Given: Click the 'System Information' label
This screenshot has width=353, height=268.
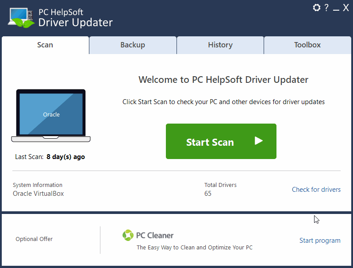Looking at the screenshot, I should click(x=38, y=185).
